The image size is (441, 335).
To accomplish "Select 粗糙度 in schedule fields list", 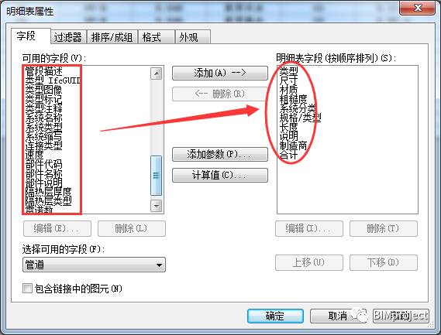I will [x=293, y=99].
